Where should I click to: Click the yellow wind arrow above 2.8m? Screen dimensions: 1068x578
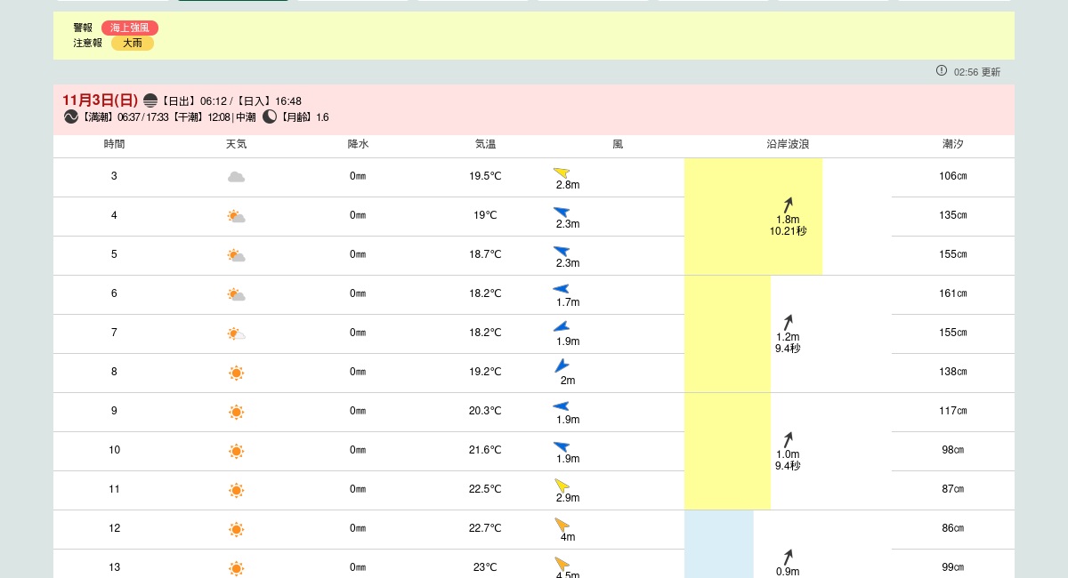[x=562, y=173]
